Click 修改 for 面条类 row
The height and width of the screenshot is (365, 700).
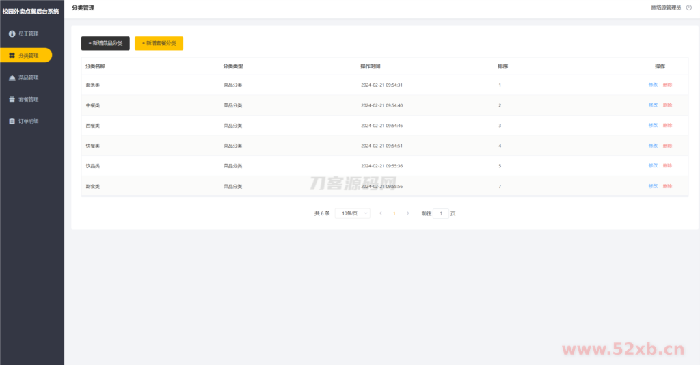pos(653,85)
